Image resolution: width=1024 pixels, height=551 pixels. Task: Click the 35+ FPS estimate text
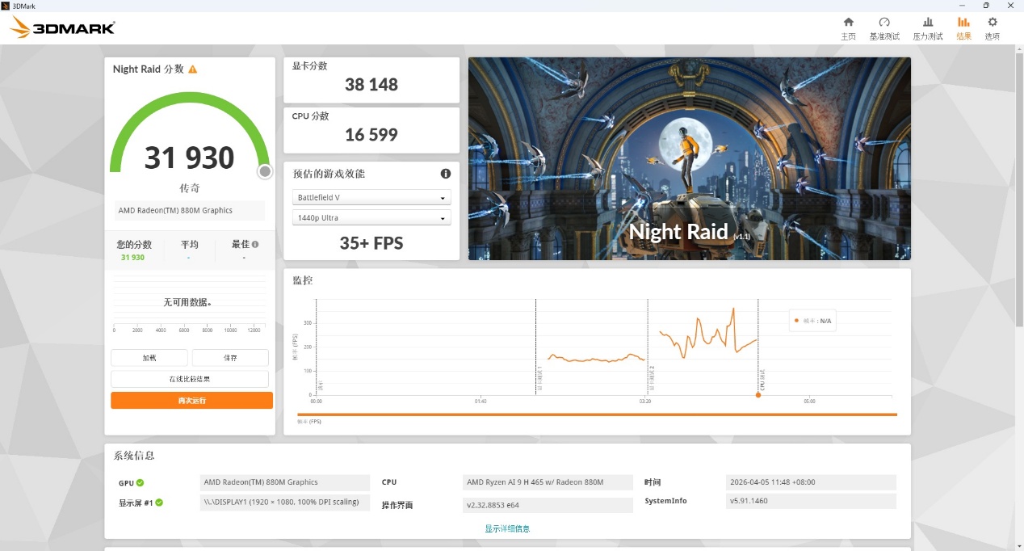pyautogui.click(x=371, y=243)
